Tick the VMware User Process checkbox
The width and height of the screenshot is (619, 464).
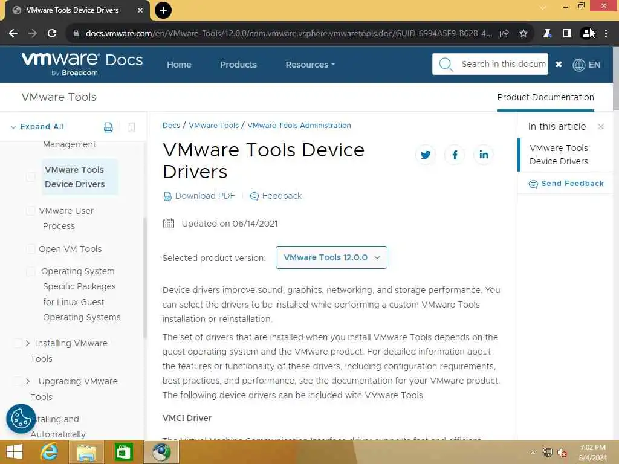(x=31, y=211)
